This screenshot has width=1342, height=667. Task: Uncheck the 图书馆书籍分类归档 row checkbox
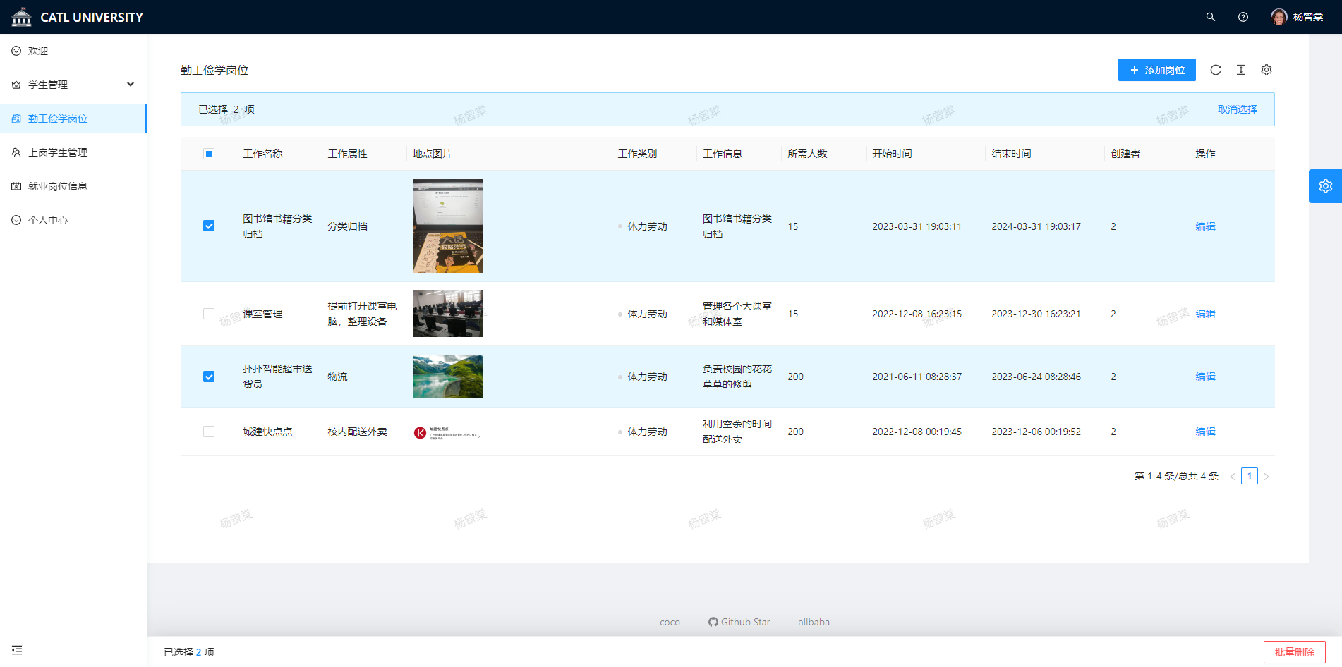pos(209,226)
